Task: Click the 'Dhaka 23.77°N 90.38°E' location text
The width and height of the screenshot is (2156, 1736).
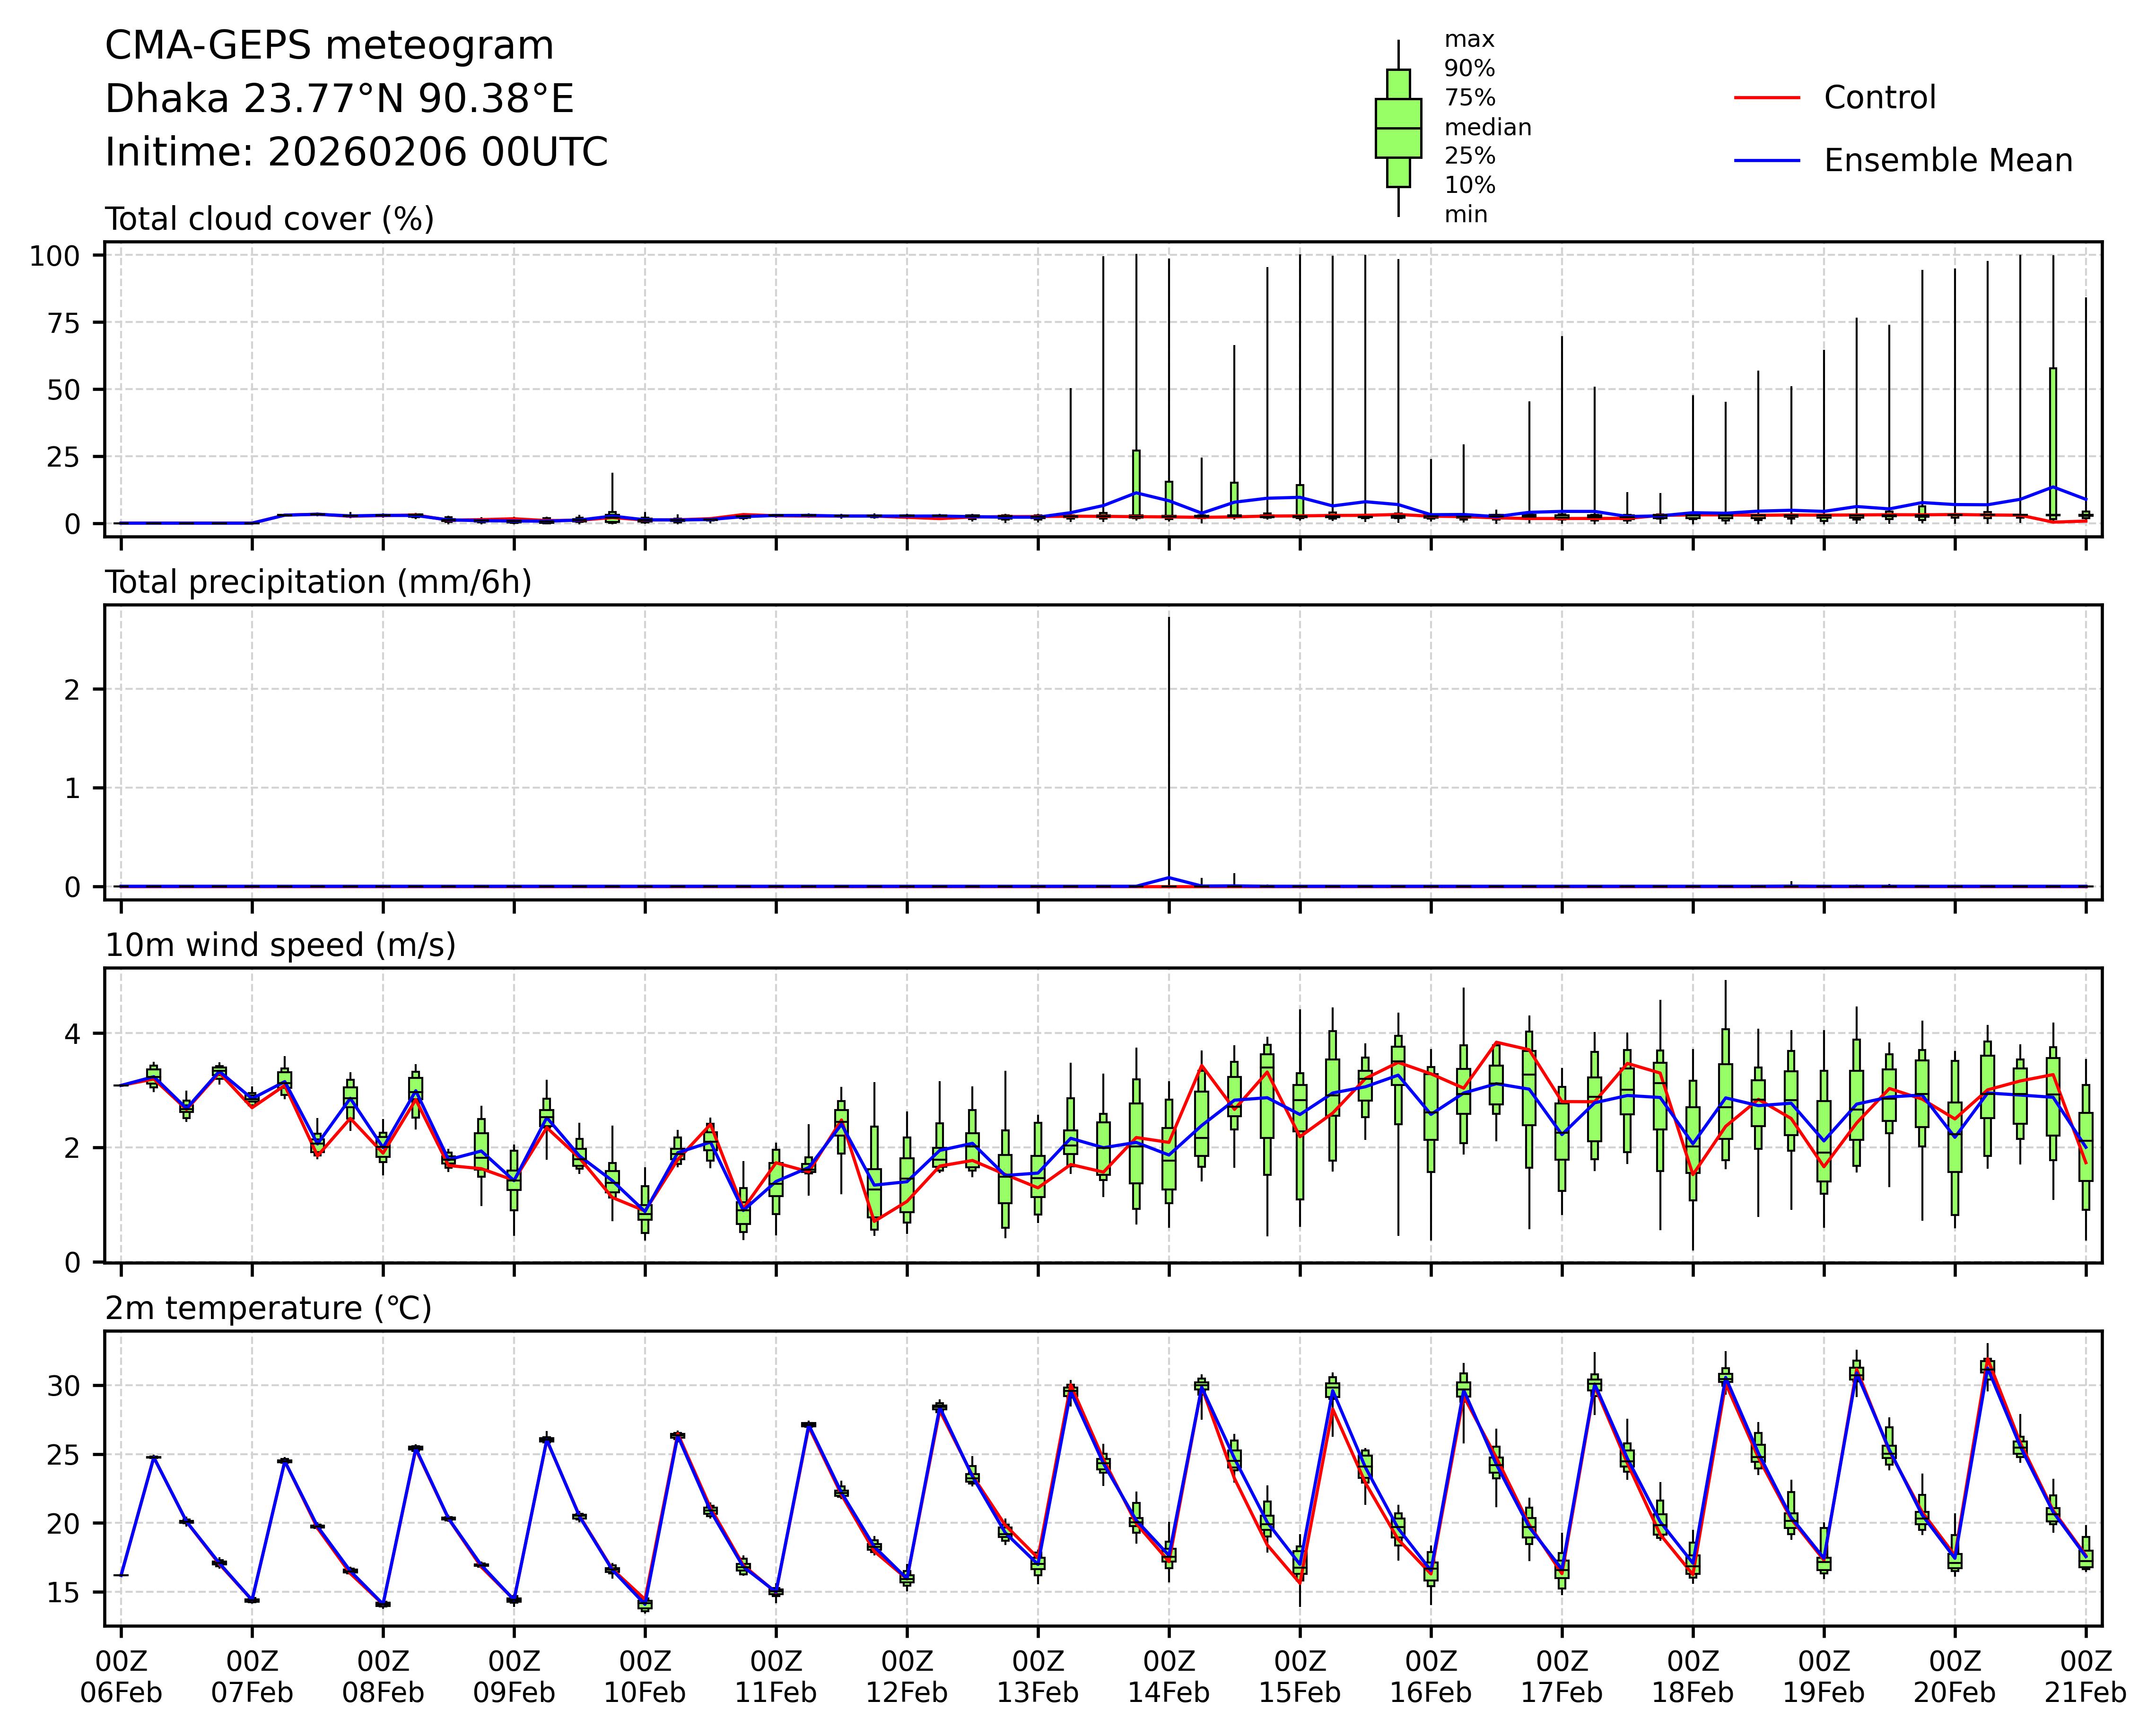Action: (339, 99)
